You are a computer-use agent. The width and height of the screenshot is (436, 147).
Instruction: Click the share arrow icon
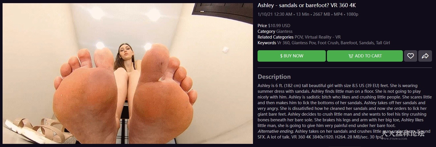(425, 56)
